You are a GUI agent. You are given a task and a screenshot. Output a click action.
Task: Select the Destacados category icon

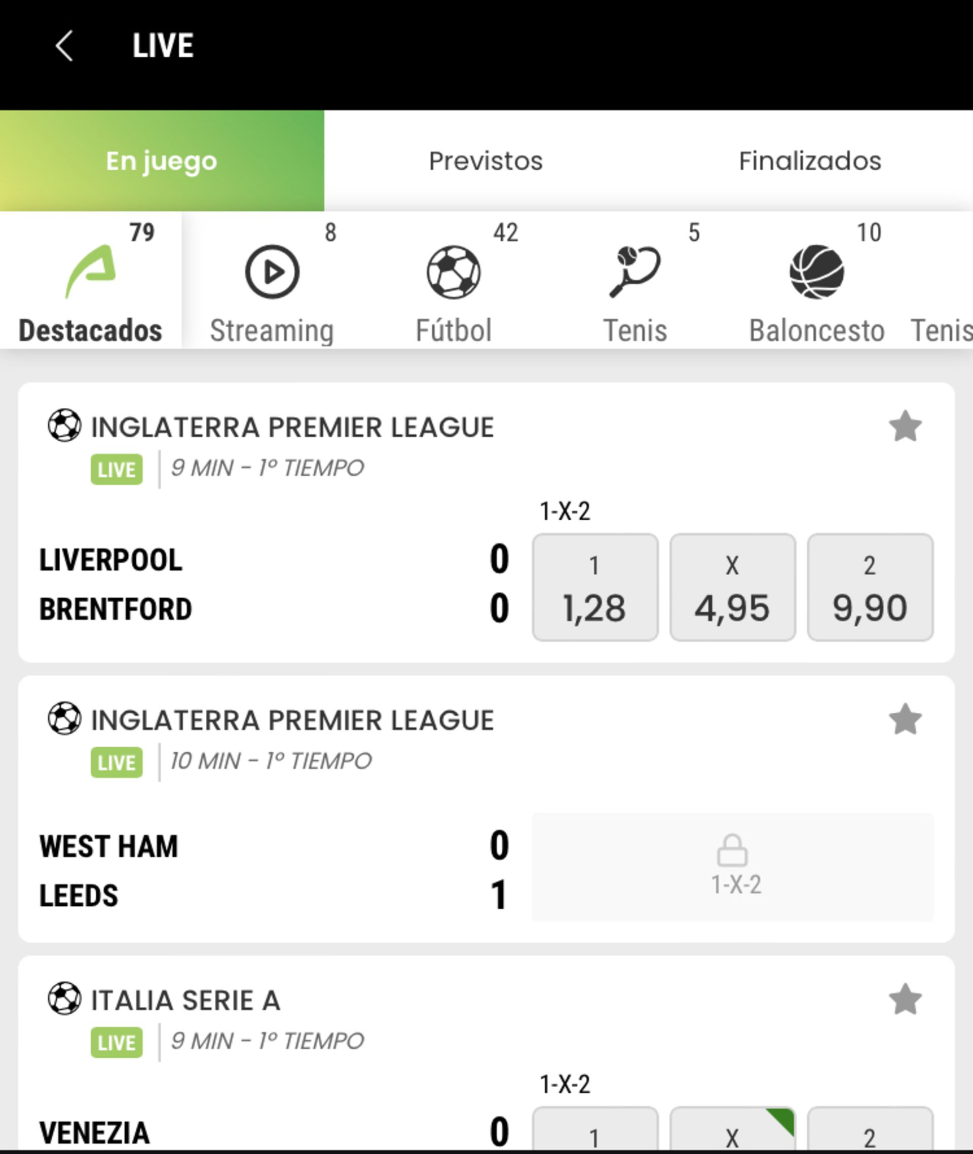coord(91,272)
